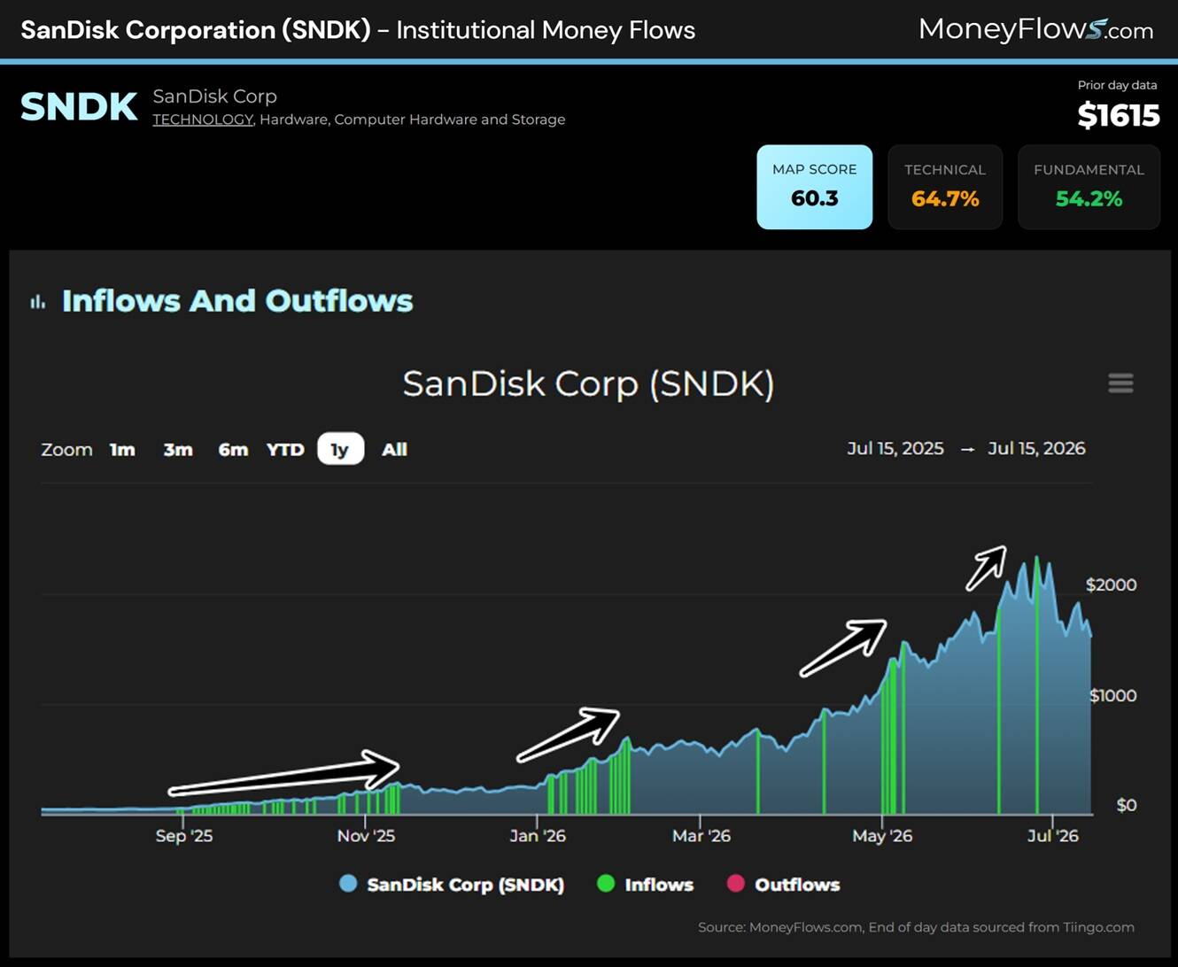Click the May '26 x-axis label

(882, 835)
